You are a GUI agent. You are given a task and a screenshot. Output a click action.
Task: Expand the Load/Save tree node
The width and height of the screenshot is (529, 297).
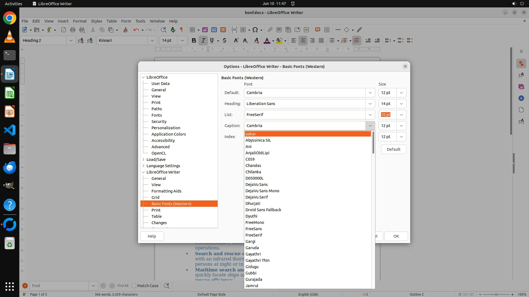tap(143, 159)
